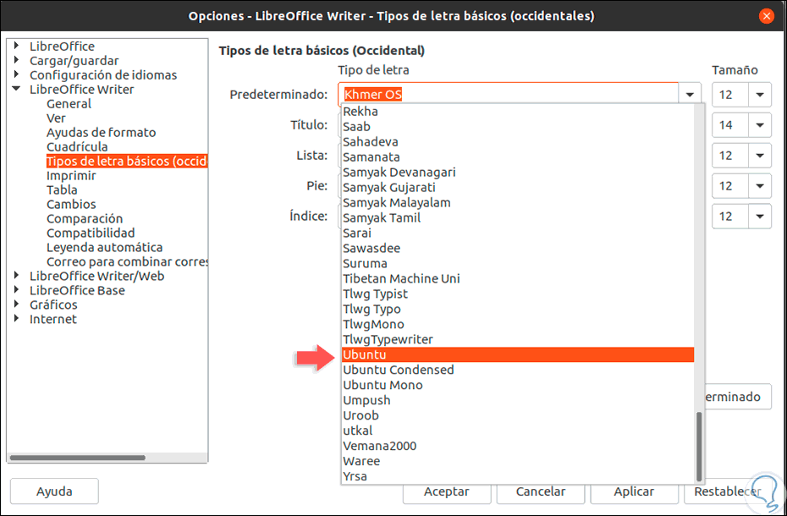Open Imprimir settings in the tree
Viewport: 787px width, 516px height.
(x=71, y=176)
